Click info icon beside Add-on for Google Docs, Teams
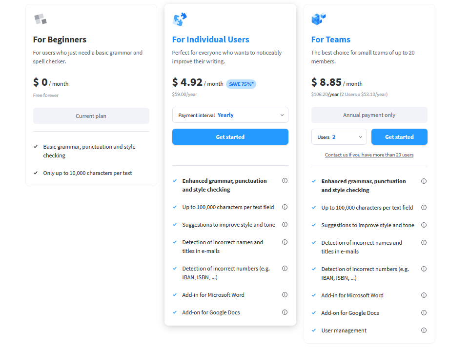The image size is (470, 349). pyautogui.click(x=424, y=313)
